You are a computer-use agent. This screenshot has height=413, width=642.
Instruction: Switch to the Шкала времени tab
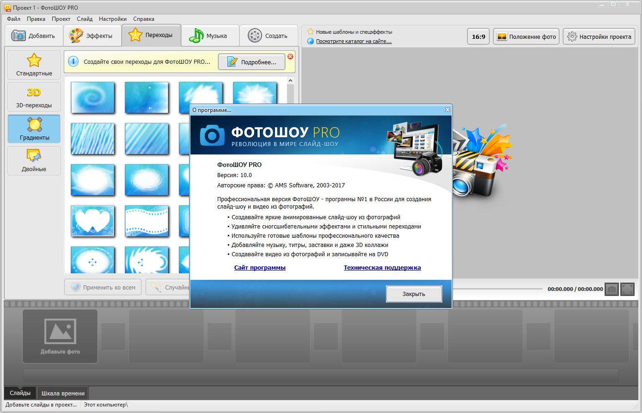tap(63, 393)
